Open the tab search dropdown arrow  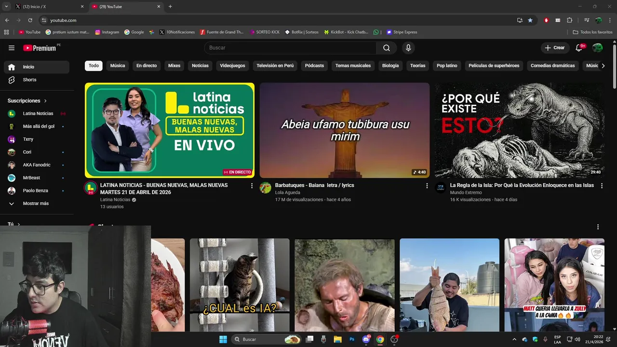(6, 7)
